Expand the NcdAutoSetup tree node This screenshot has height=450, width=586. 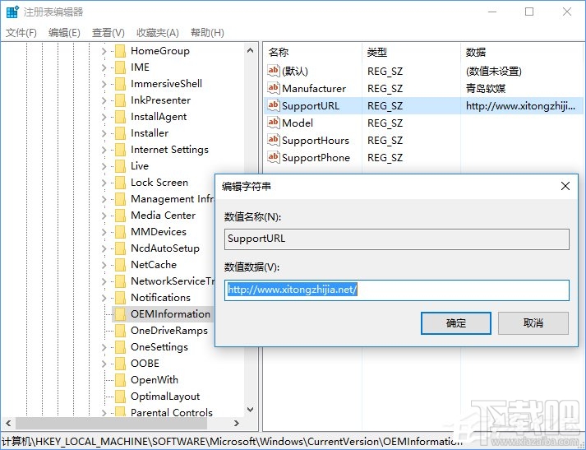[x=104, y=248]
